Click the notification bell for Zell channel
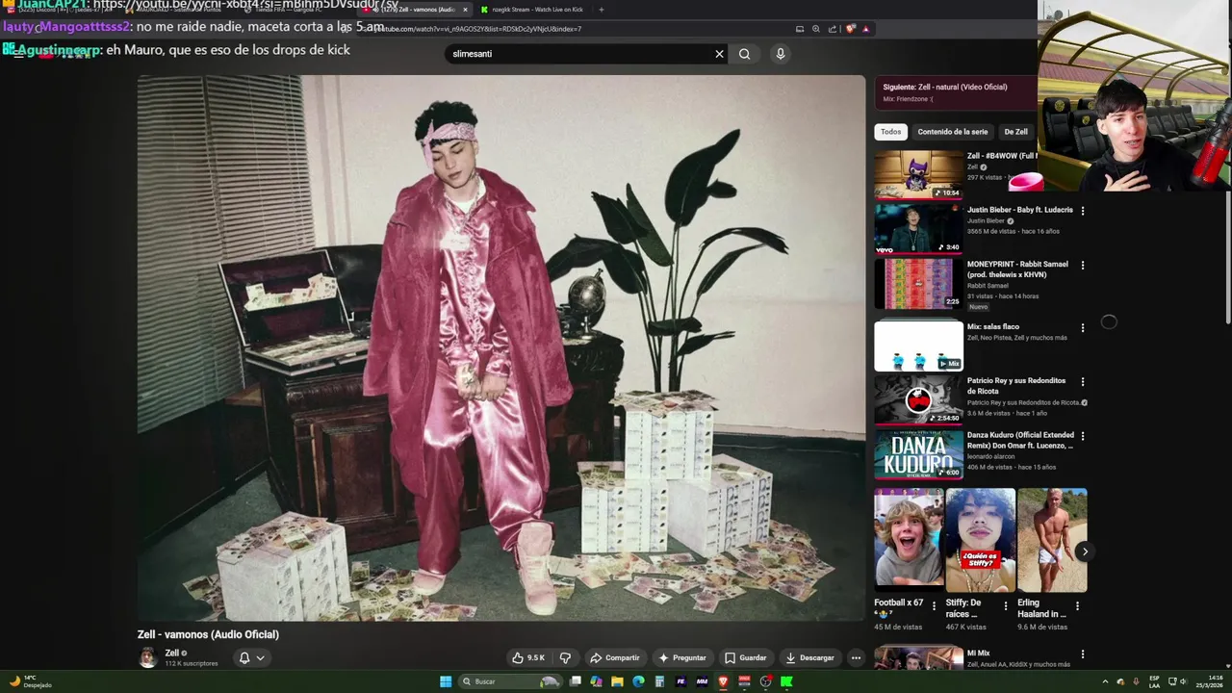The height and width of the screenshot is (693, 1232). coord(244,658)
